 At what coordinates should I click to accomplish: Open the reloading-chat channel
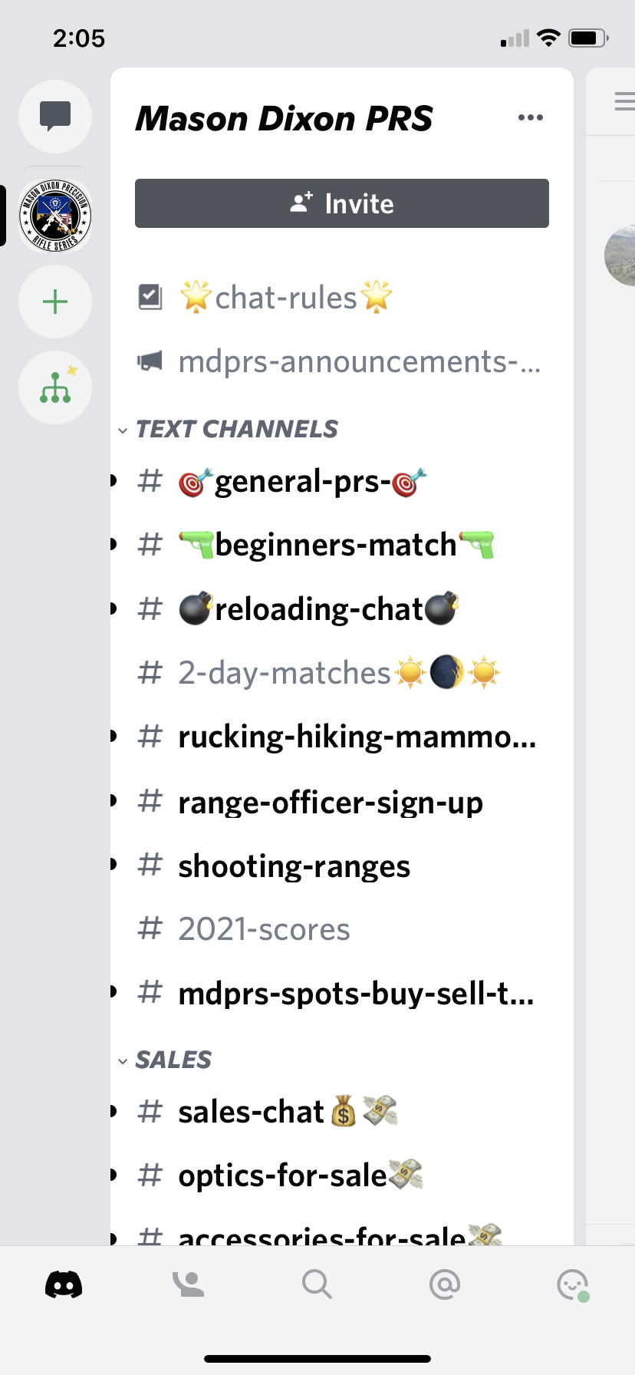pyautogui.click(x=342, y=609)
